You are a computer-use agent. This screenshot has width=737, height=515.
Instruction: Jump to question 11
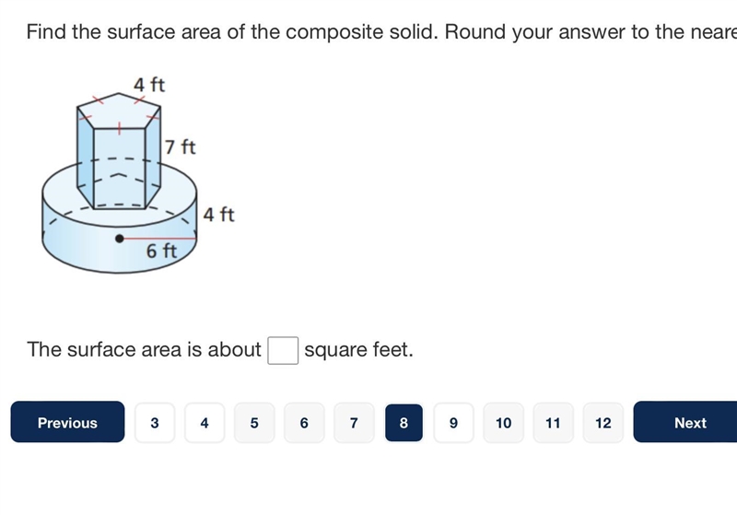554,423
